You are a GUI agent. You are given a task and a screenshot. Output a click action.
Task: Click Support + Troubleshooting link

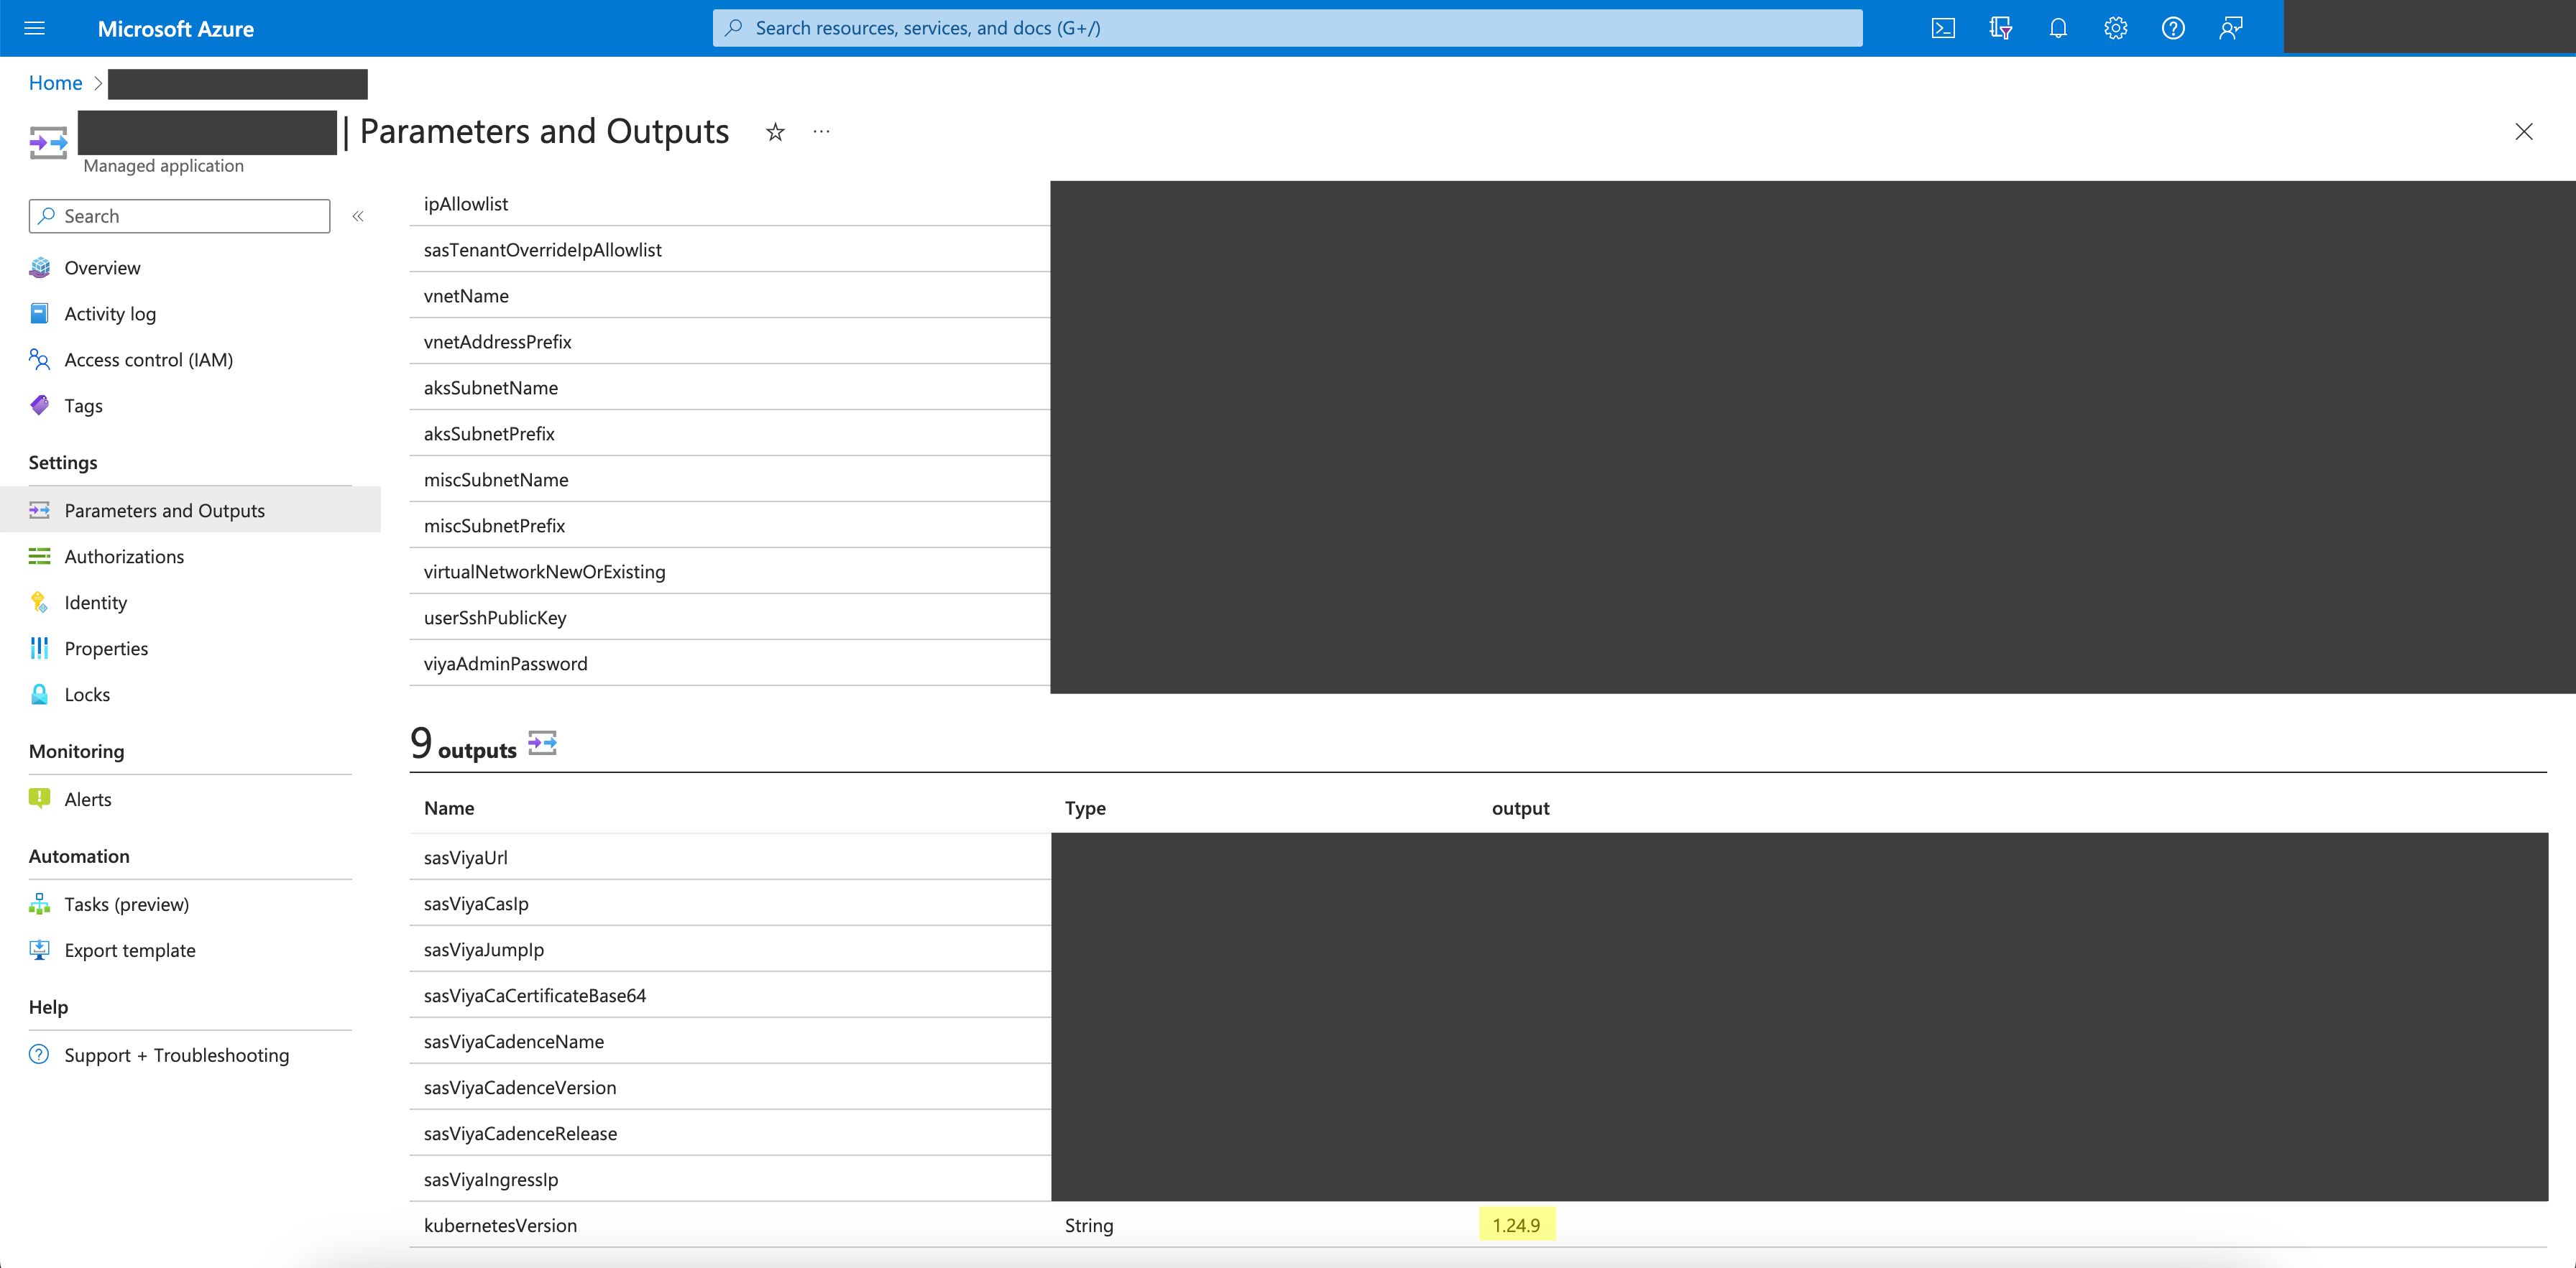pyautogui.click(x=176, y=1055)
